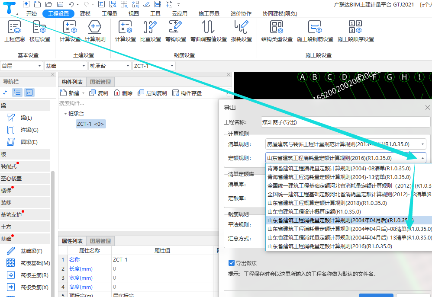Open 桩承台 component type dropdown

[x=110, y=66]
